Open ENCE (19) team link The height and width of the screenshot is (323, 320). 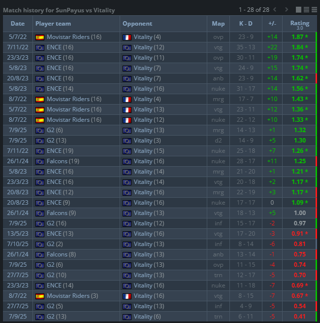60,151
